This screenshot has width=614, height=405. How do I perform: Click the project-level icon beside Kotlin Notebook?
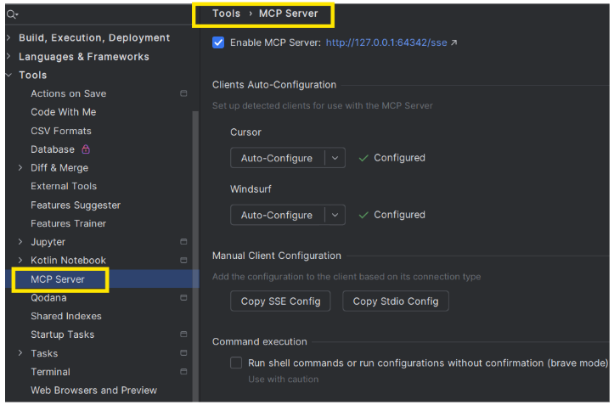click(183, 260)
